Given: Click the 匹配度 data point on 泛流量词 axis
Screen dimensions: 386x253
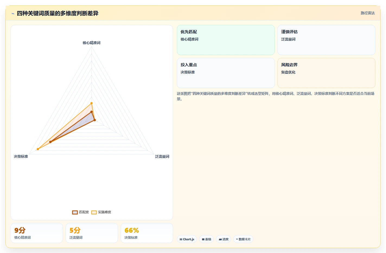Looking at the screenshot, I should point(95,120).
